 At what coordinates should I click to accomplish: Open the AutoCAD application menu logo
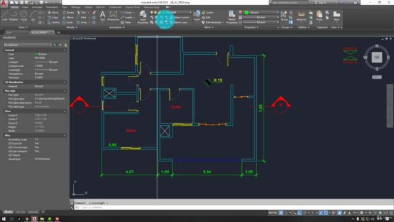coord(4,4)
